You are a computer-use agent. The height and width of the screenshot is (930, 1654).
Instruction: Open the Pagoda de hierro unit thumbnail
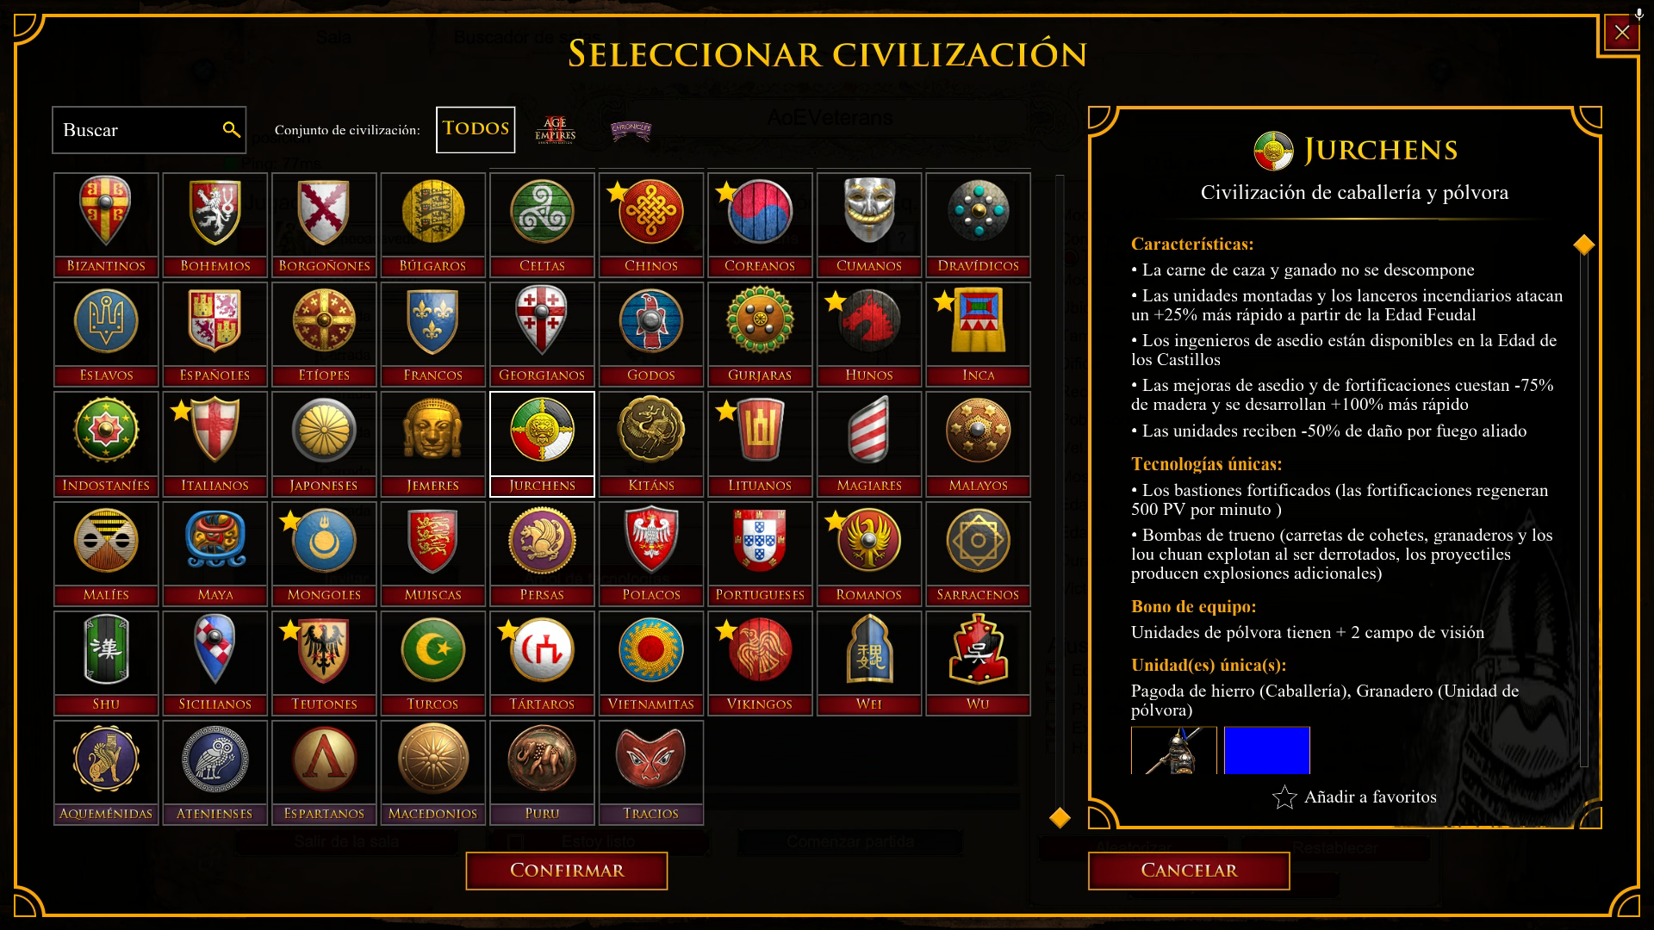(1174, 750)
